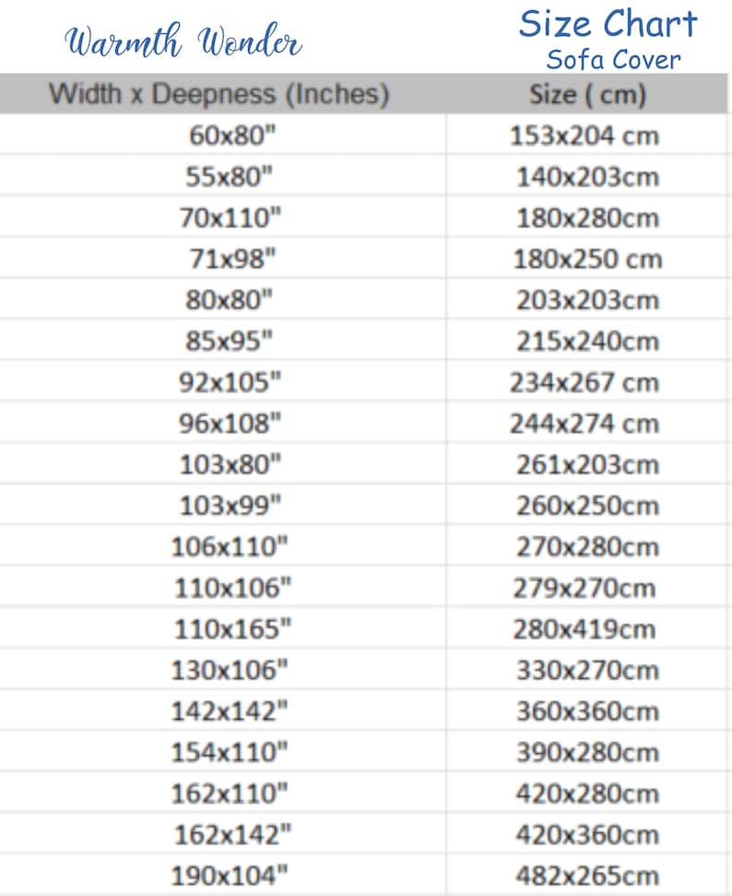
Task: Click the 330x270cm cell
Action: click(587, 670)
